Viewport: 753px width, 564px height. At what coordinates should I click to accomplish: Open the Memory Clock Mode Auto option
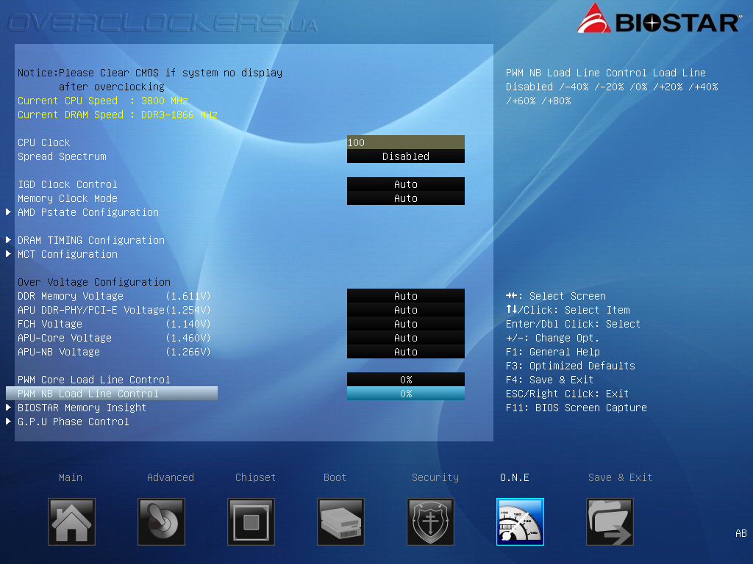406,198
